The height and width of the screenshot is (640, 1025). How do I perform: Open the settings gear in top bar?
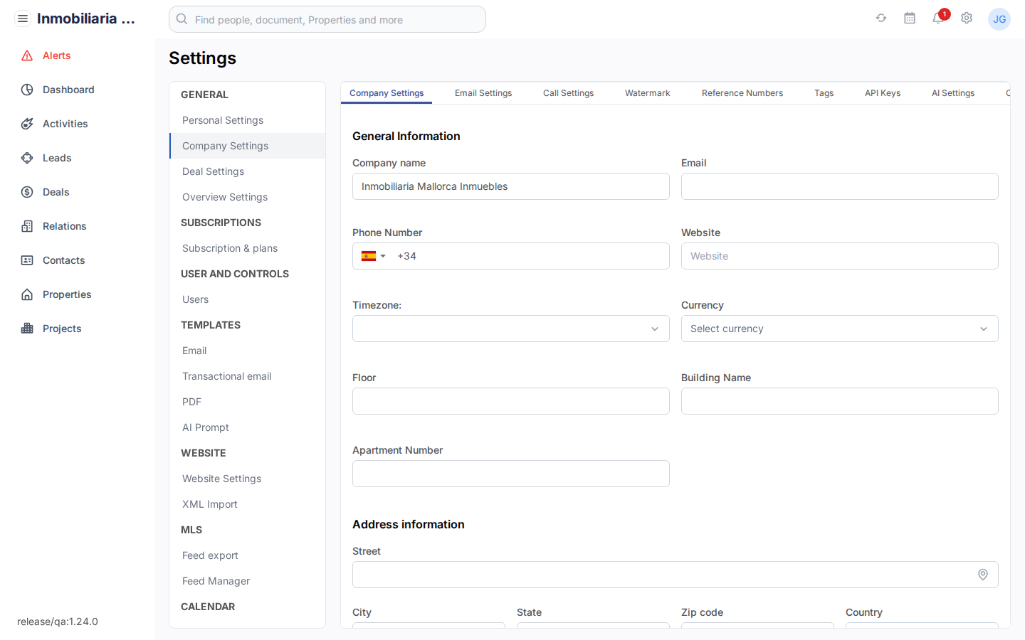(967, 18)
